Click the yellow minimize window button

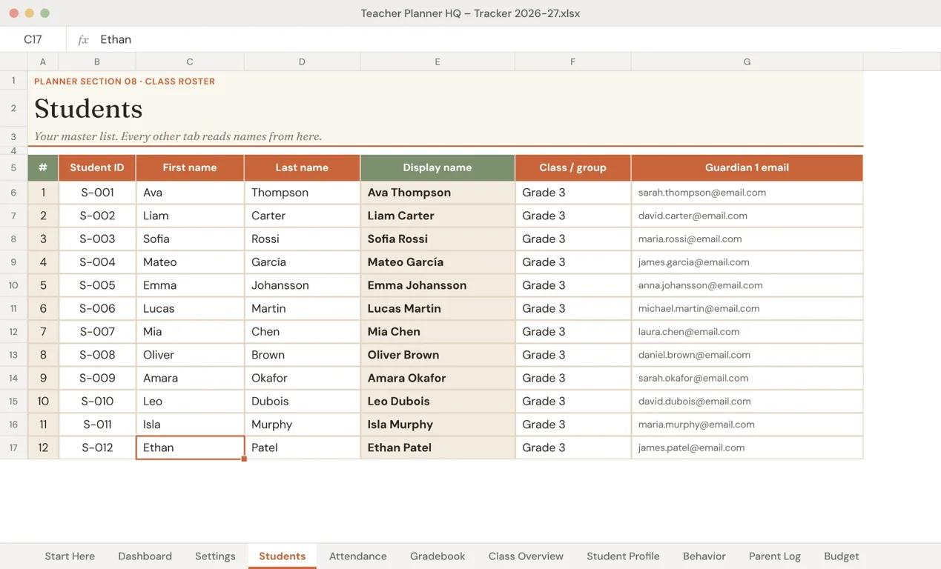[29, 13]
